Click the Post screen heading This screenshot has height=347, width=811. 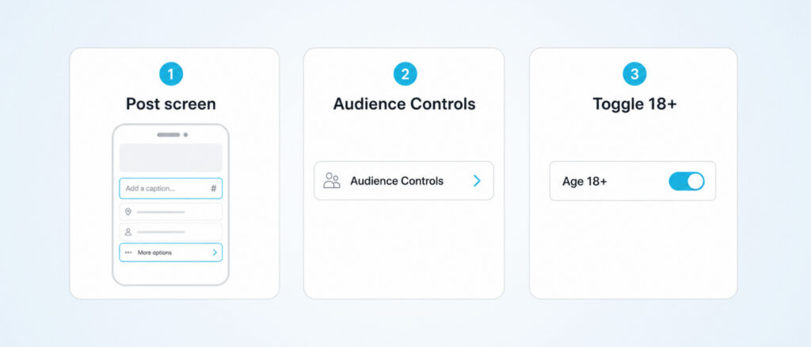coord(171,104)
